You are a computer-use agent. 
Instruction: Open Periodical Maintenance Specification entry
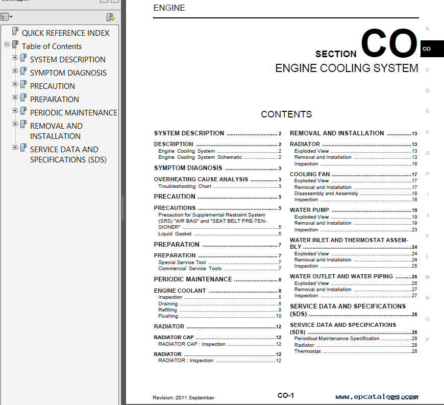(356, 339)
